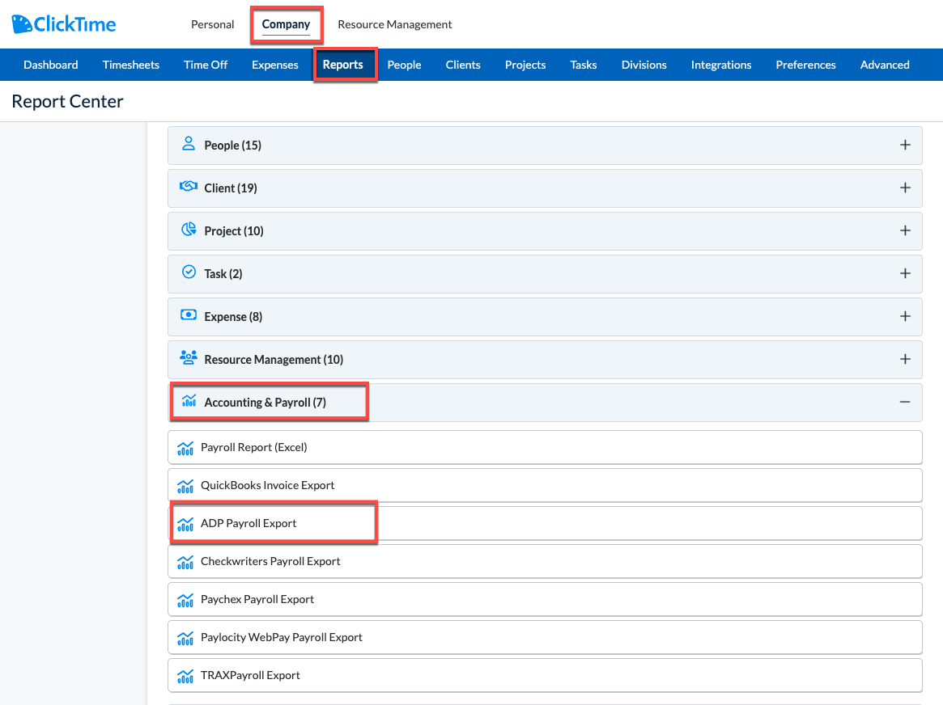The image size is (943, 705).
Task: Select the Paychex Payroll Export report
Action: pos(259,598)
